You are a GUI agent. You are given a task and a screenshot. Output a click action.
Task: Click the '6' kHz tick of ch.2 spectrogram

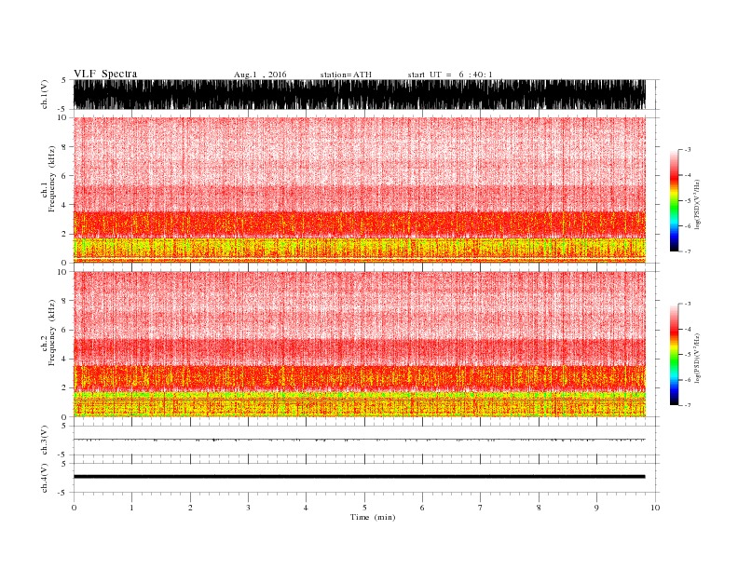tap(65, 330)
